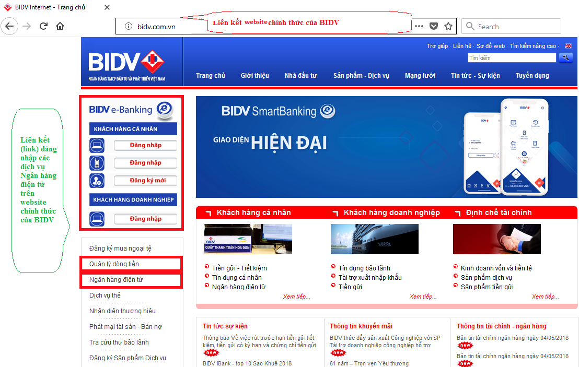Click the browser forward arrow
579x367 pixels.
point(27,26)
